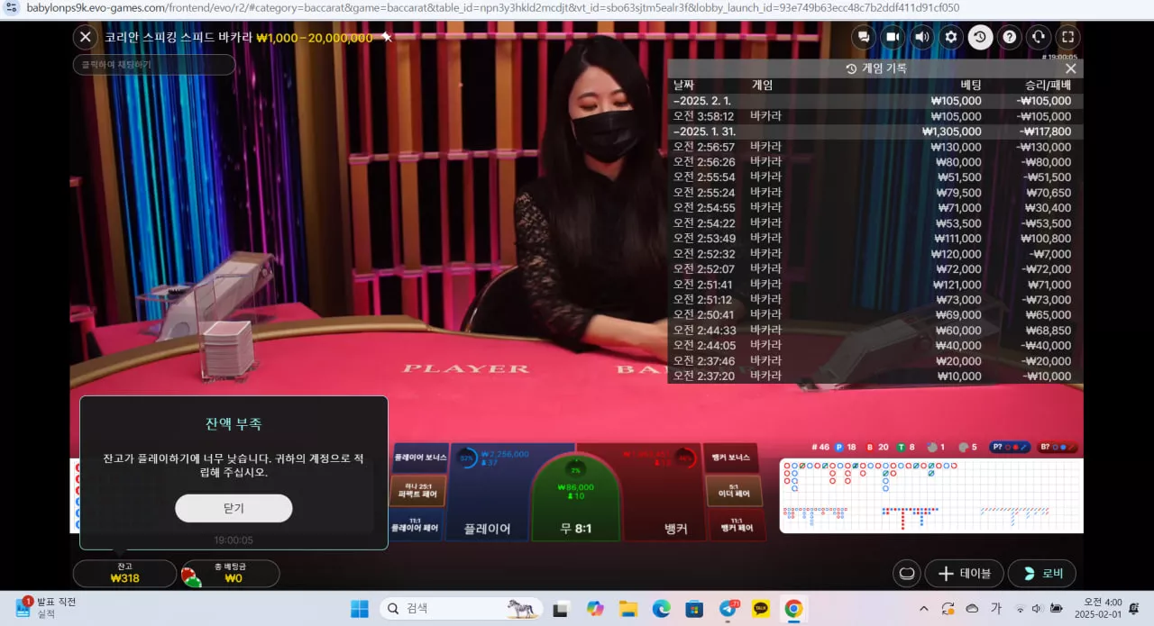Return to the 로비 lobby
This screenshot has width=1154, height=626.
pyautogui.click(x=1042, y=574)
